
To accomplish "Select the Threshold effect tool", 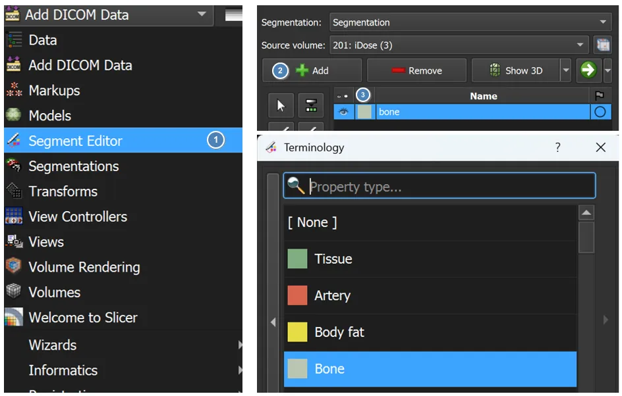I will click(311, 105).
